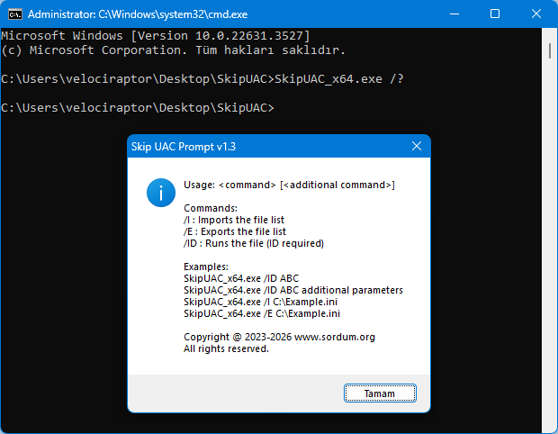Click the Tamam button in dialog

380,393
